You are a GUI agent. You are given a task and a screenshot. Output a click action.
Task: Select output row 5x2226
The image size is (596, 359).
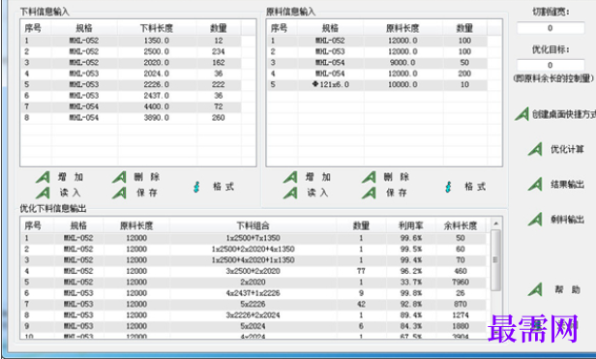coord(253,304)
